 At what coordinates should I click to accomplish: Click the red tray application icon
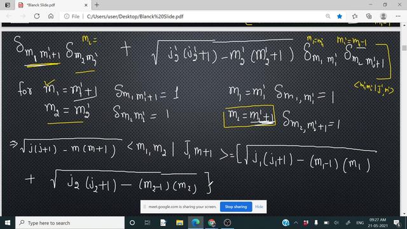(x=306, y=223)
